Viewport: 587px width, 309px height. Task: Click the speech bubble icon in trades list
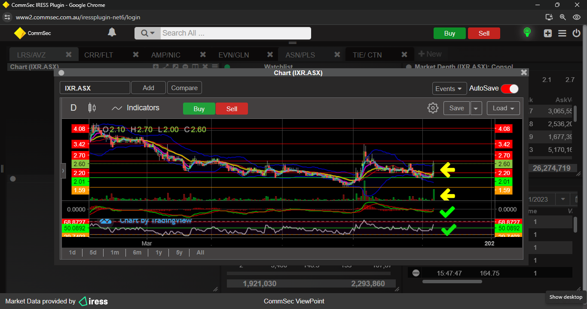(416, 273)
